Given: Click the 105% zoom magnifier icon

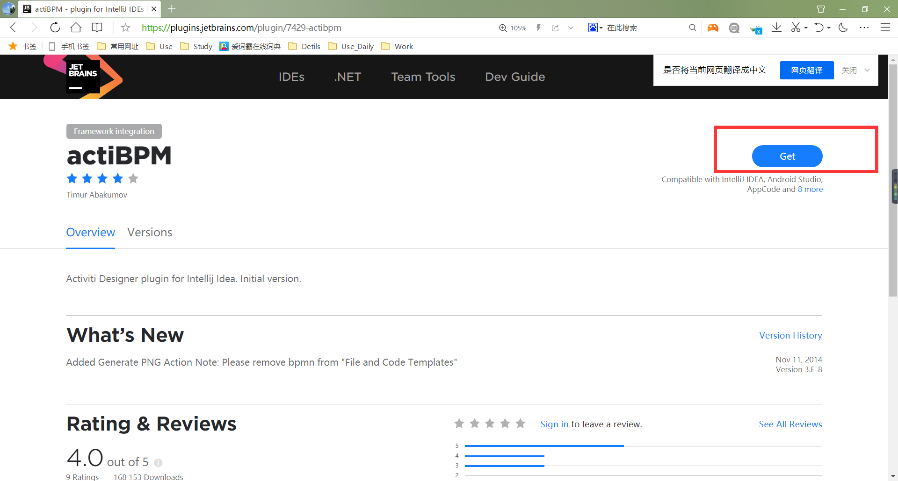Looking at the screenshot, I should click(503, 28).
